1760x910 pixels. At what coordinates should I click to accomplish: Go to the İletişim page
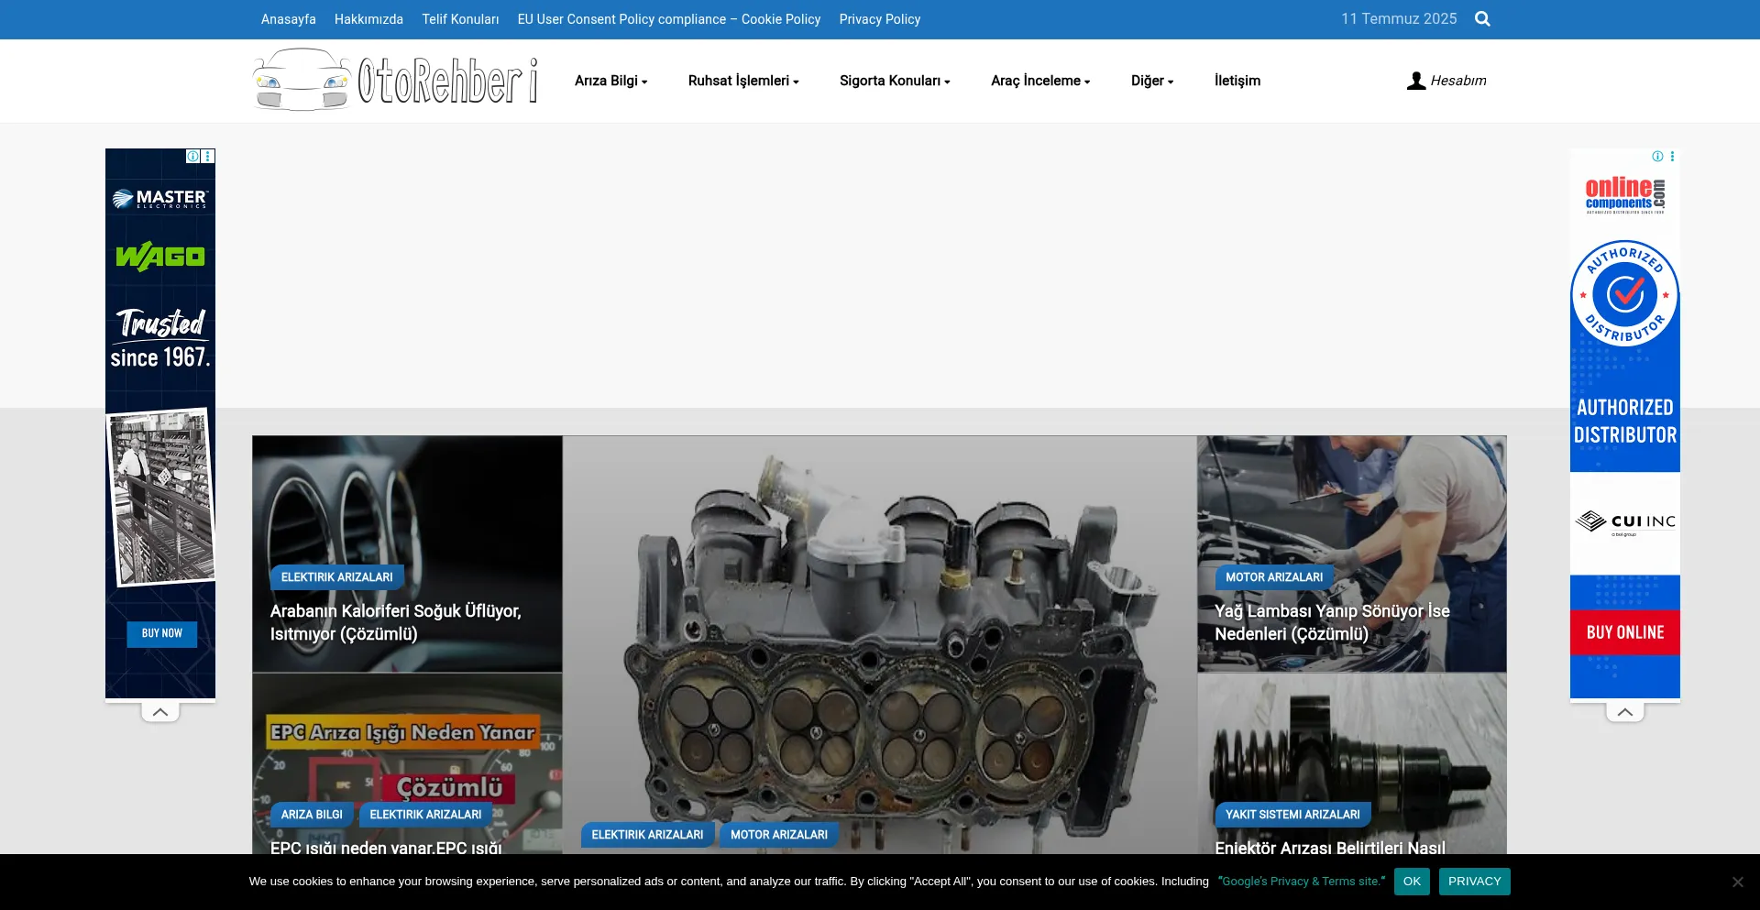pos(1237,81)
